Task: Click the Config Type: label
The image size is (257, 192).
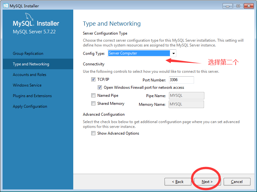Action: [x=94, y=54]
